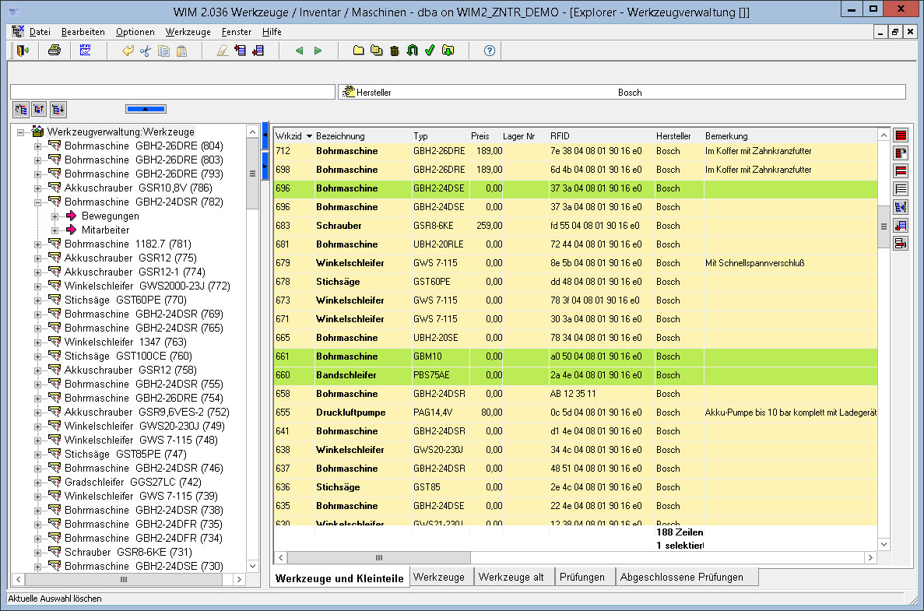
Task: Click the deselect-all empty list button
Action: pos(901,188)
